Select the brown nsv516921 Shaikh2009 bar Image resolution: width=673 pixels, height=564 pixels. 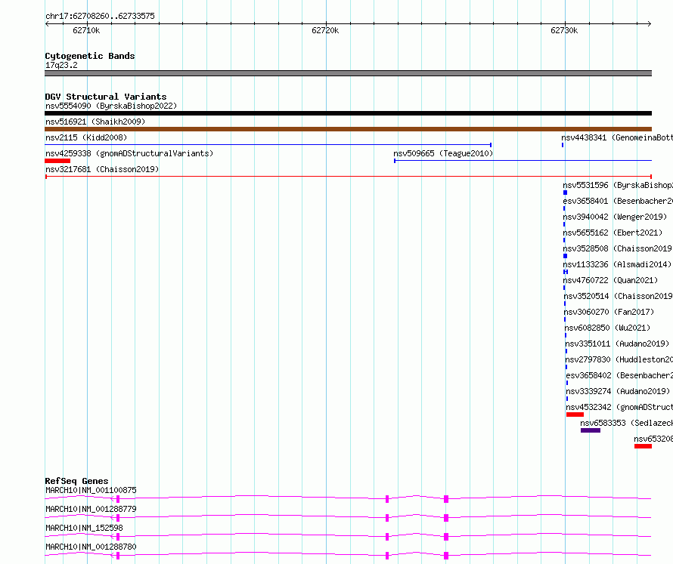[348, 129]
